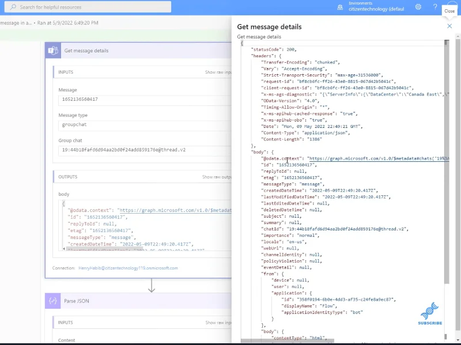
Task: Click the "OData-Version": "4.0" line
Action: point(290,101)
